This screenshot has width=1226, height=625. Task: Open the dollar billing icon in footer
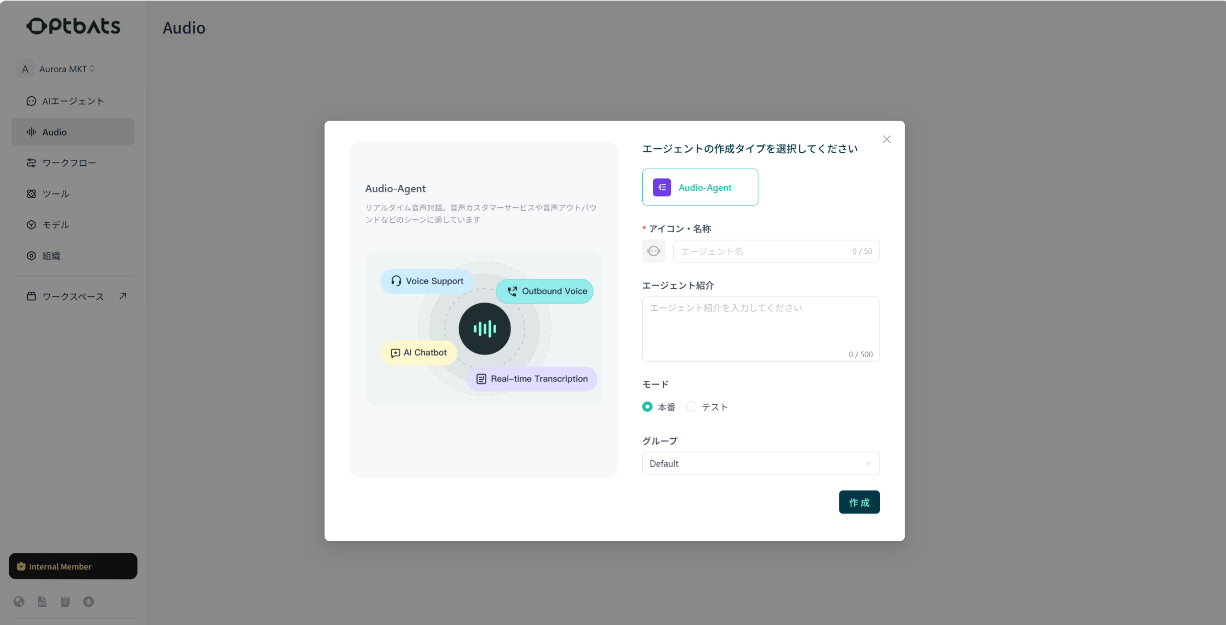coord(89,602)
